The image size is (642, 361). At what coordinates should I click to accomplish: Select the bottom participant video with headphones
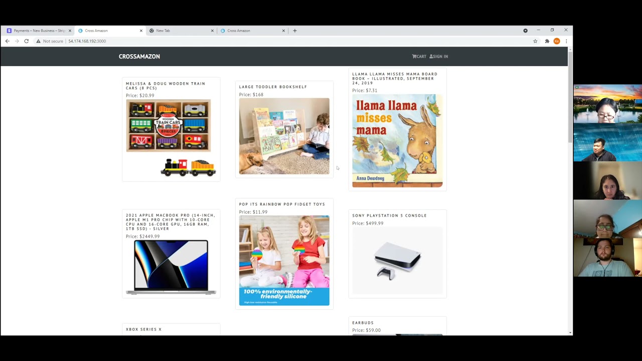608,257
